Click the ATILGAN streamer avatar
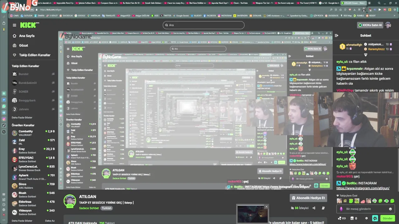The image size is (399, 224). tap(70, 201)
